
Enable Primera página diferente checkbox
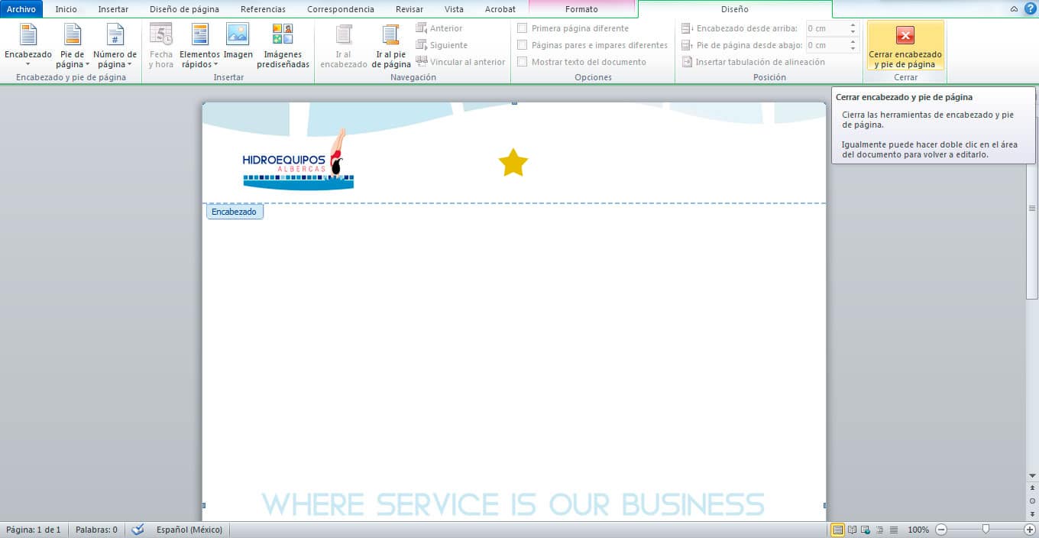[523, 28]
